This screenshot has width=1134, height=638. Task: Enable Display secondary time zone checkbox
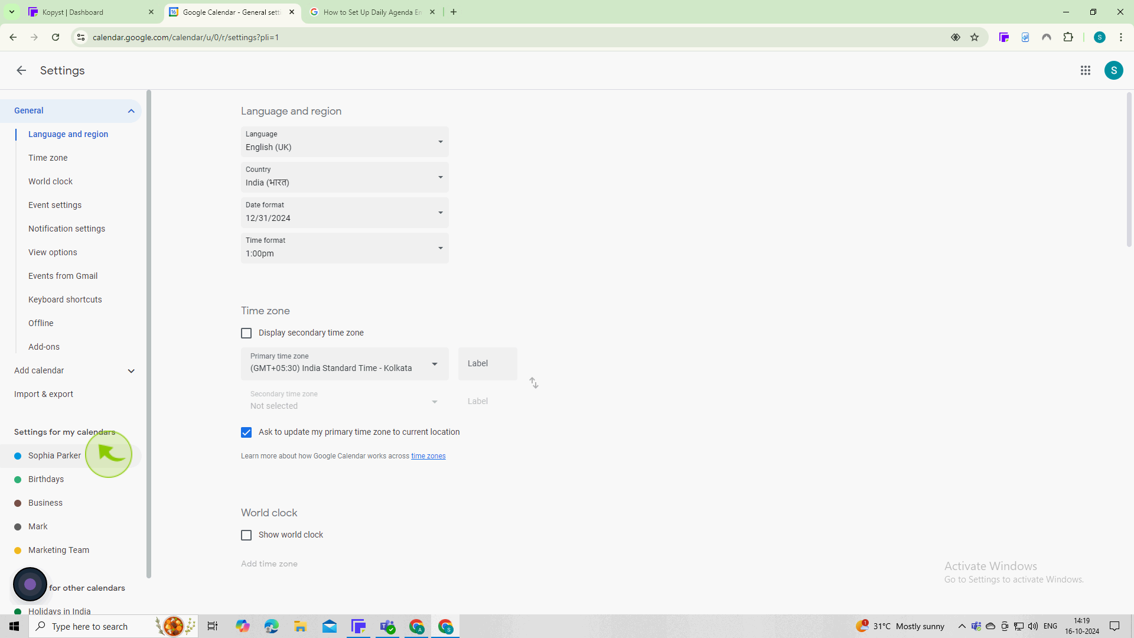pyautogui.click(x=246, y=333)
